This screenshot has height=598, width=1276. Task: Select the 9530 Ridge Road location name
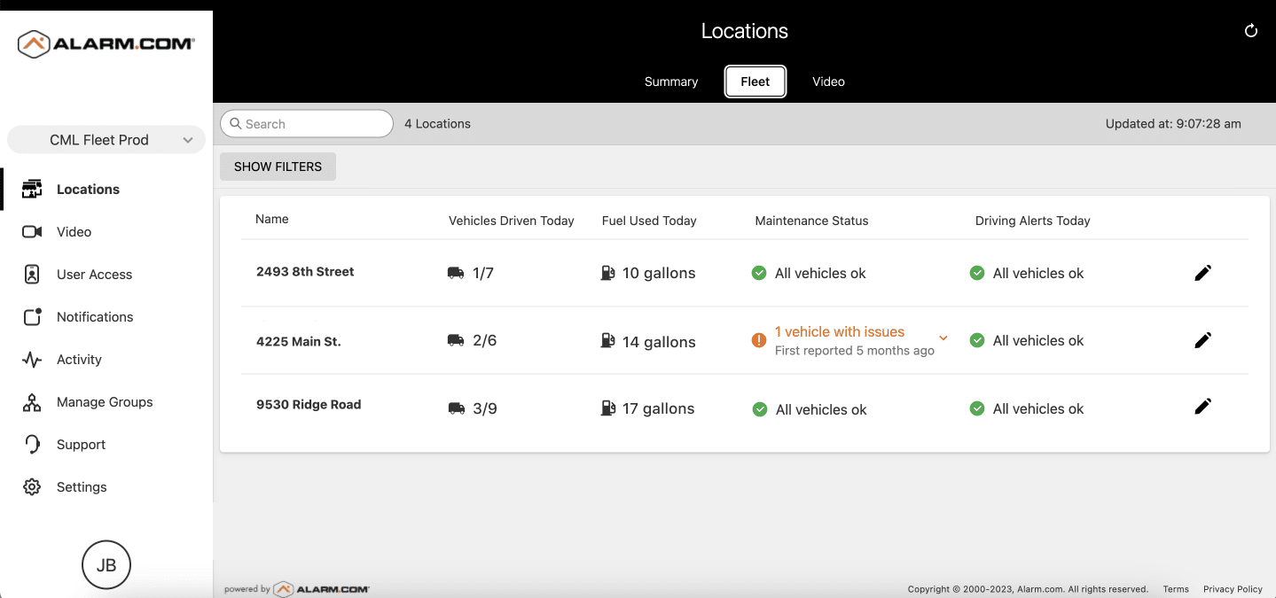309,405
